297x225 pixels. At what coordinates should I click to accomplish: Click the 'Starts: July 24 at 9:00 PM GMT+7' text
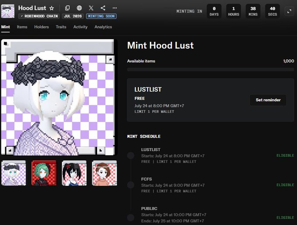coord(173,185)
